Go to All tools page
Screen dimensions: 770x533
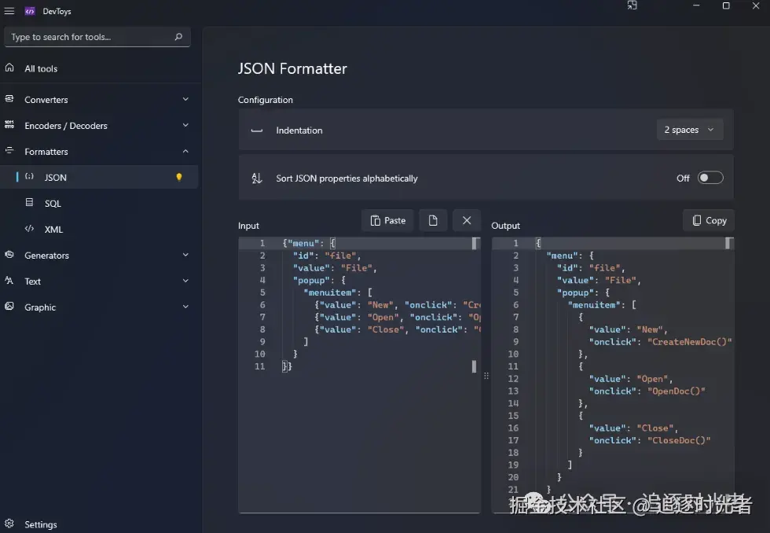click(x=99, y=68)
